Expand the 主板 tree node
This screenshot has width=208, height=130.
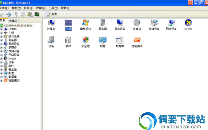point(1,33)
